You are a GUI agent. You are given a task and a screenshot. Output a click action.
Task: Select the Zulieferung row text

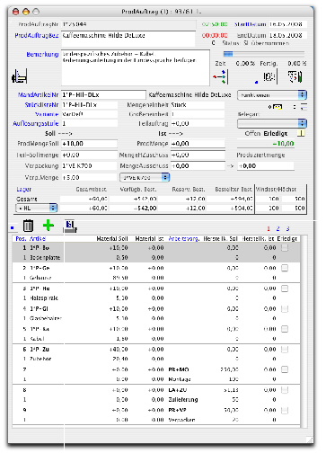(x=183, y=400)
